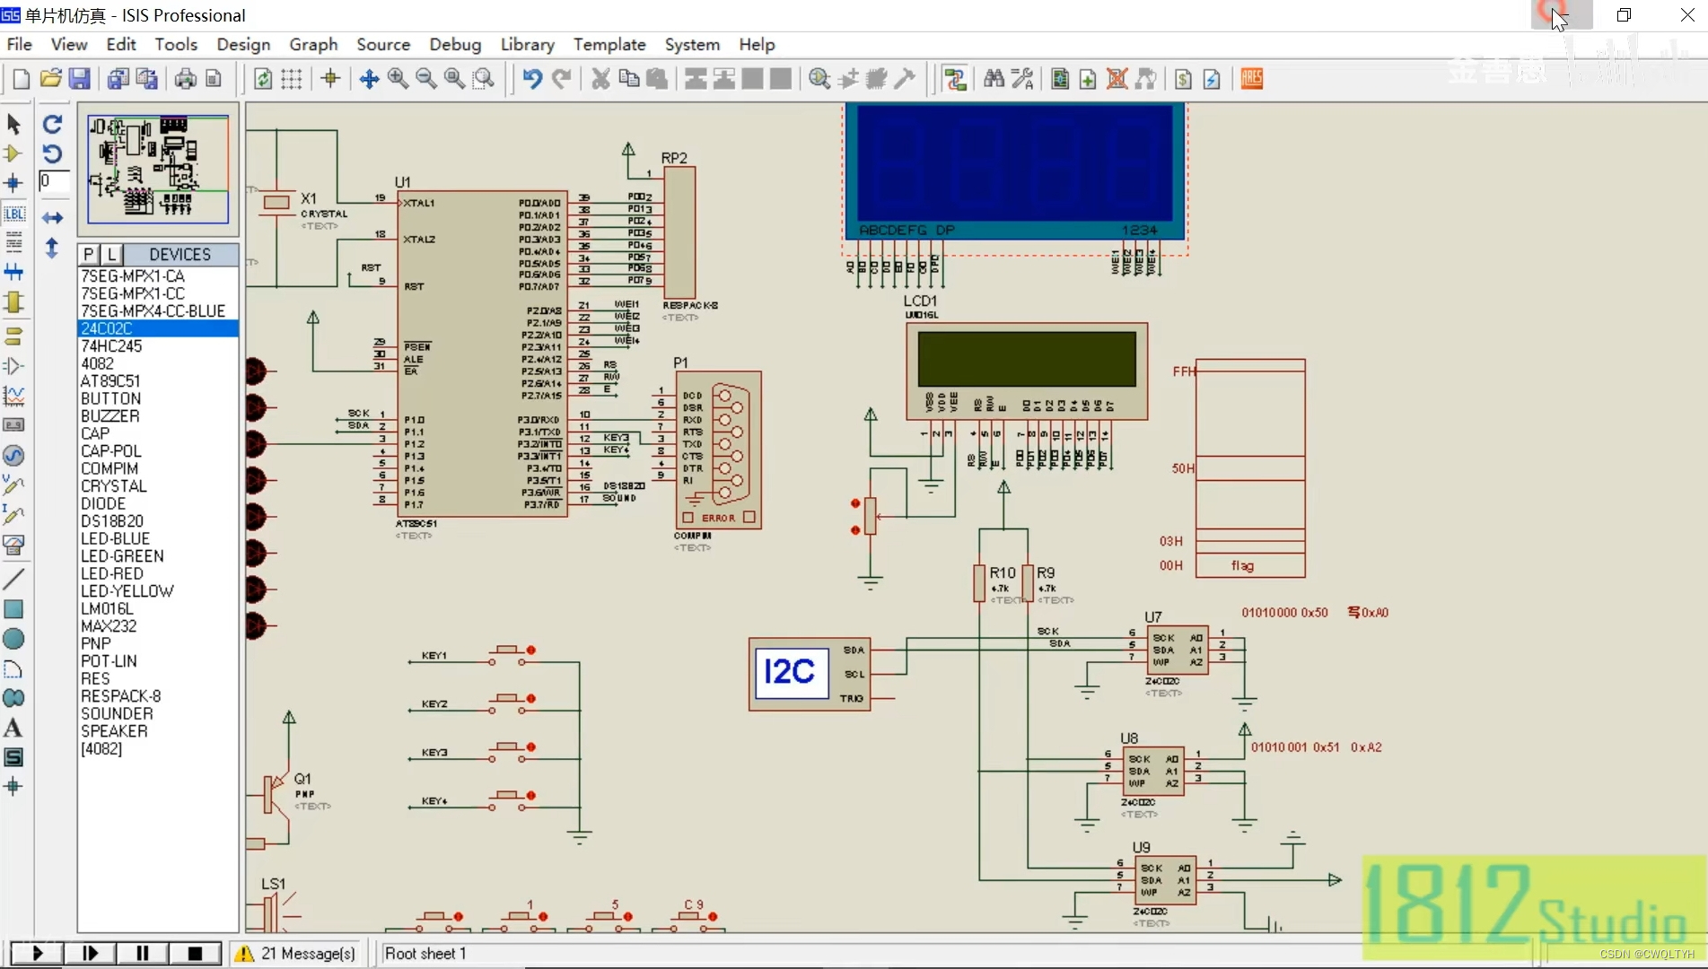The width and height of the screenshot is (1708, 969).
Task: Select 2D graphics circle tool
Action: tap(13, 639)
